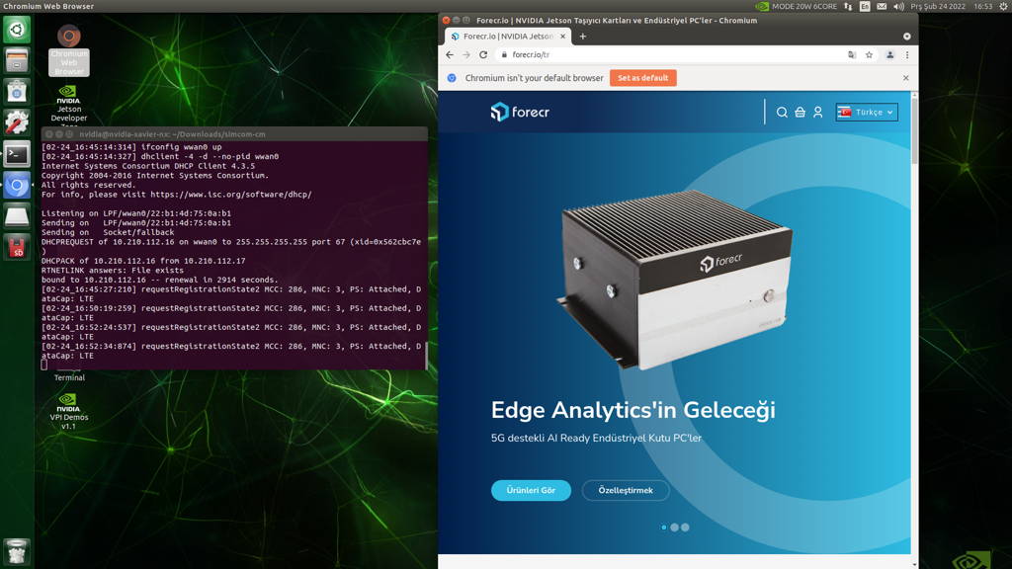Open a new Chromium tab
The image size is (1012, 569).
[583, 37]
